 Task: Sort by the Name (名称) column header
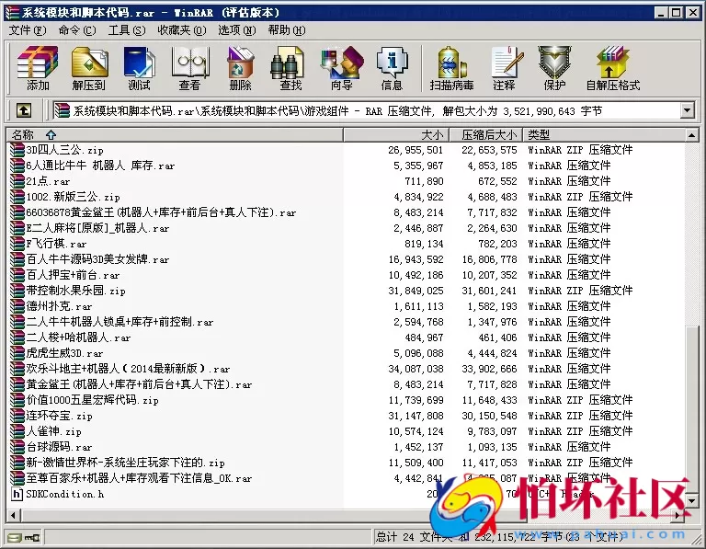click(175, 134)
